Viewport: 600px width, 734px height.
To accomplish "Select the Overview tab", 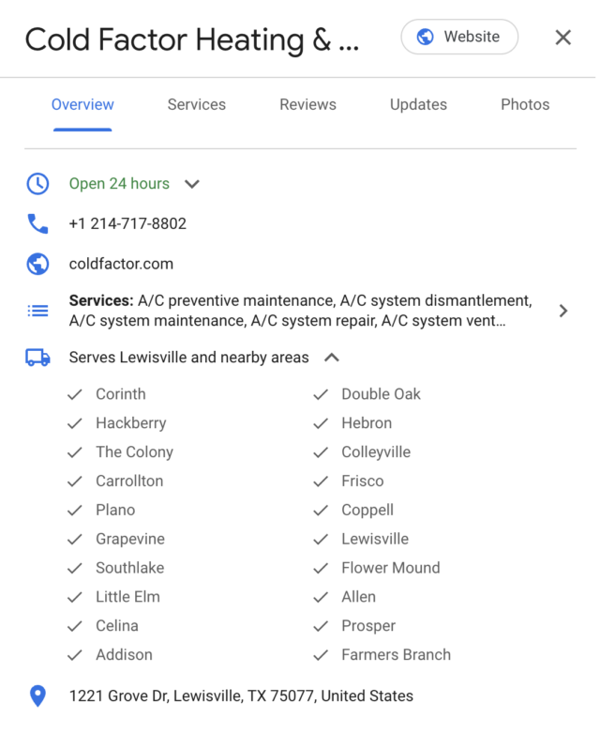I will (82, 105).
